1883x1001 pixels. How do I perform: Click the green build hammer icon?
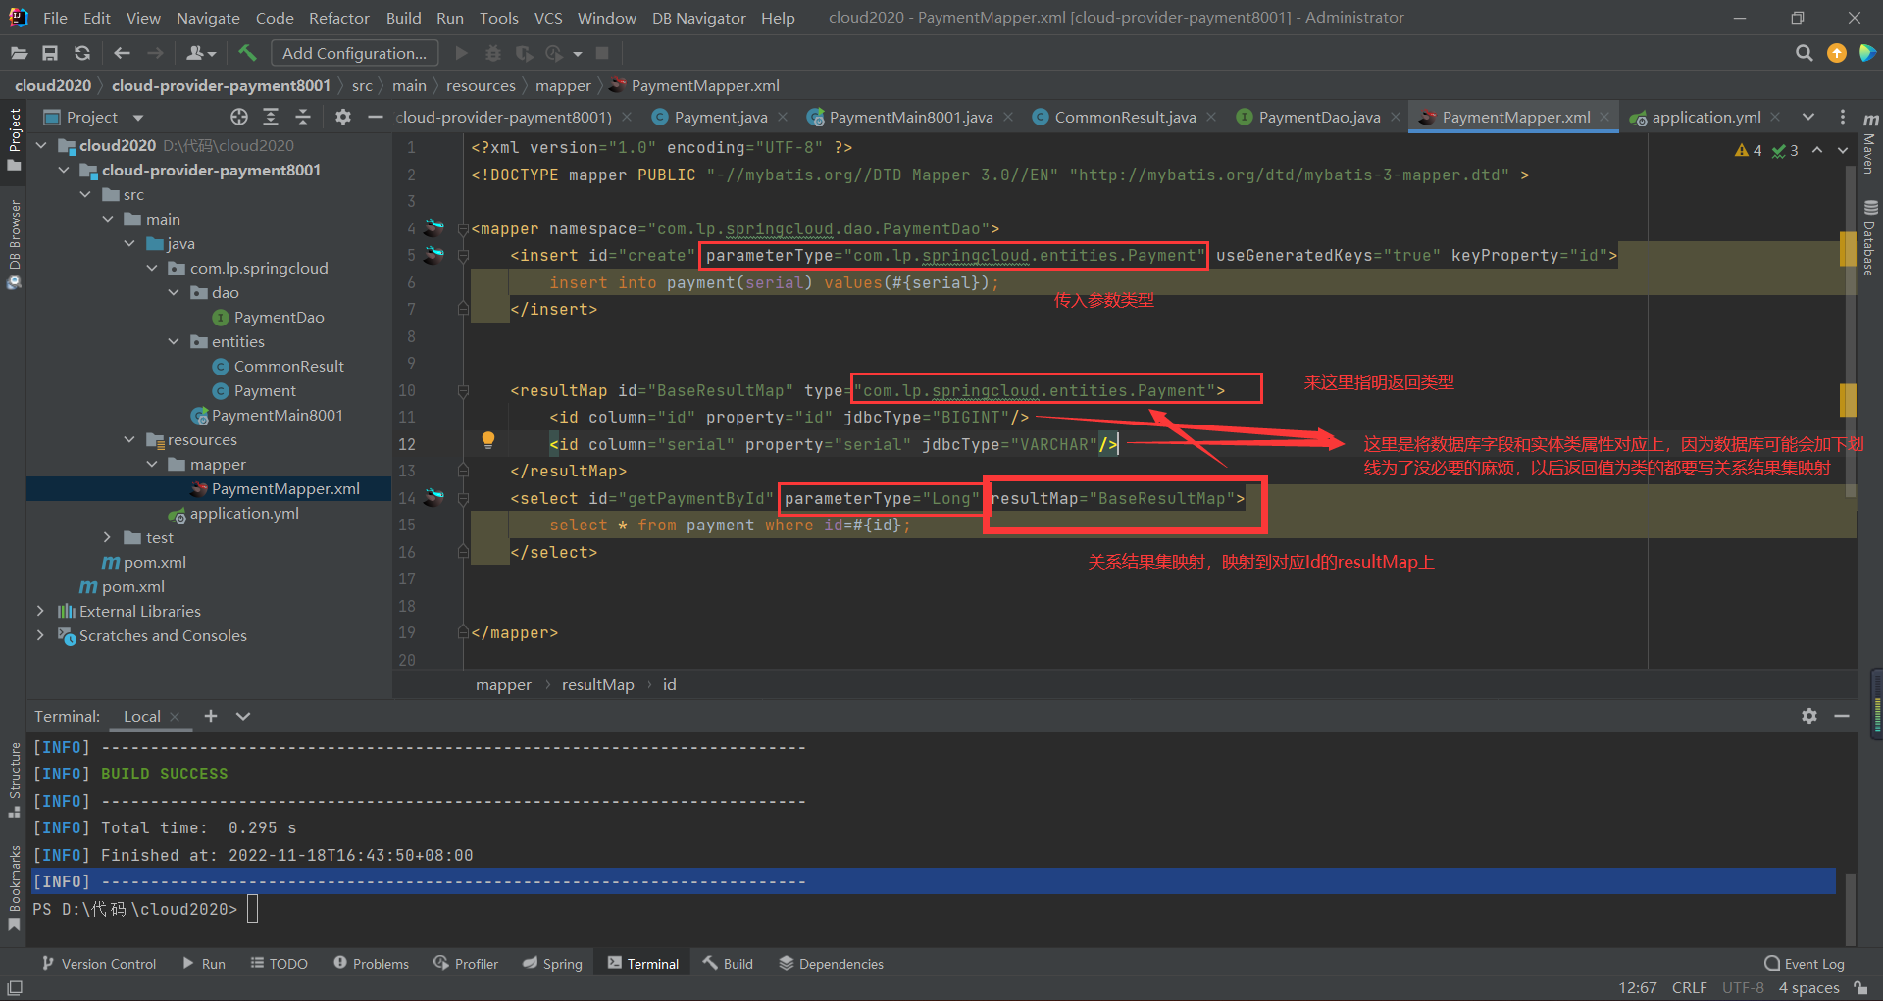[247, 53]
